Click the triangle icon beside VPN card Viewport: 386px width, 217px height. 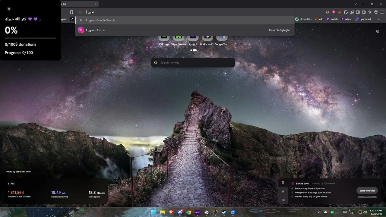pyautogui.click(x=283, y=191)
